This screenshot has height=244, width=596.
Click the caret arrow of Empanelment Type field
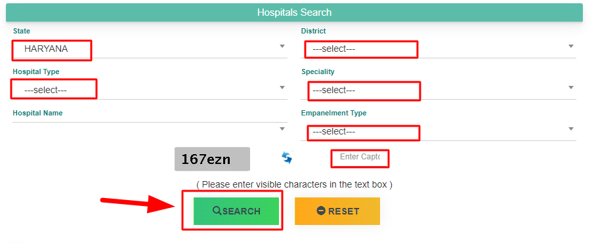(x=571, y=129)
